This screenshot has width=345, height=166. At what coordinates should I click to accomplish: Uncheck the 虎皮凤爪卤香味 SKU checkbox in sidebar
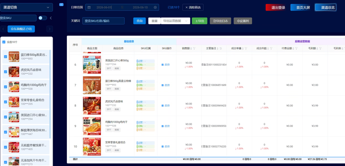[x=6, y=72]
